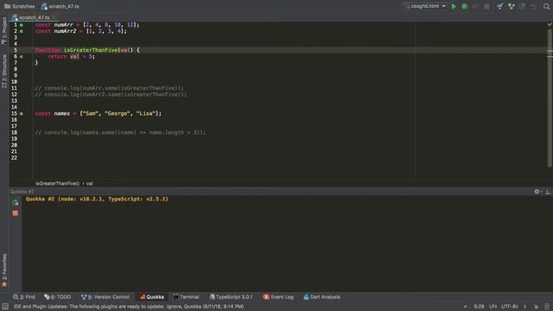The image size is (553, 311).
Task: Click the 5:28 cursor position indicator
Action: [x=479, y=307]
